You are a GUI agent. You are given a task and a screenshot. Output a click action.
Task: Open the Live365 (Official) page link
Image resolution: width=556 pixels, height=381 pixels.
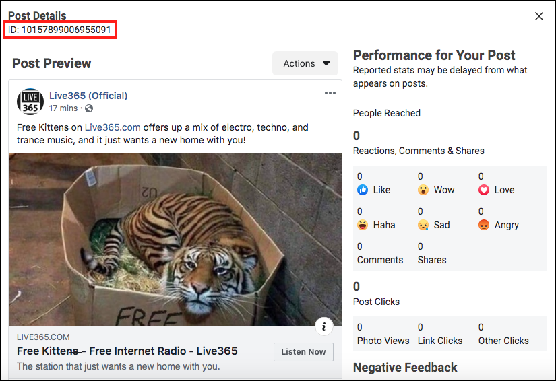(88, 96)
